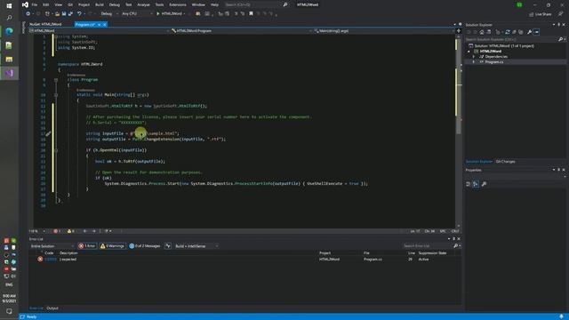This screenshot has width=569, height=320.
Task: Click the Categorized icon in Properties panel
Action: (469, 184)
